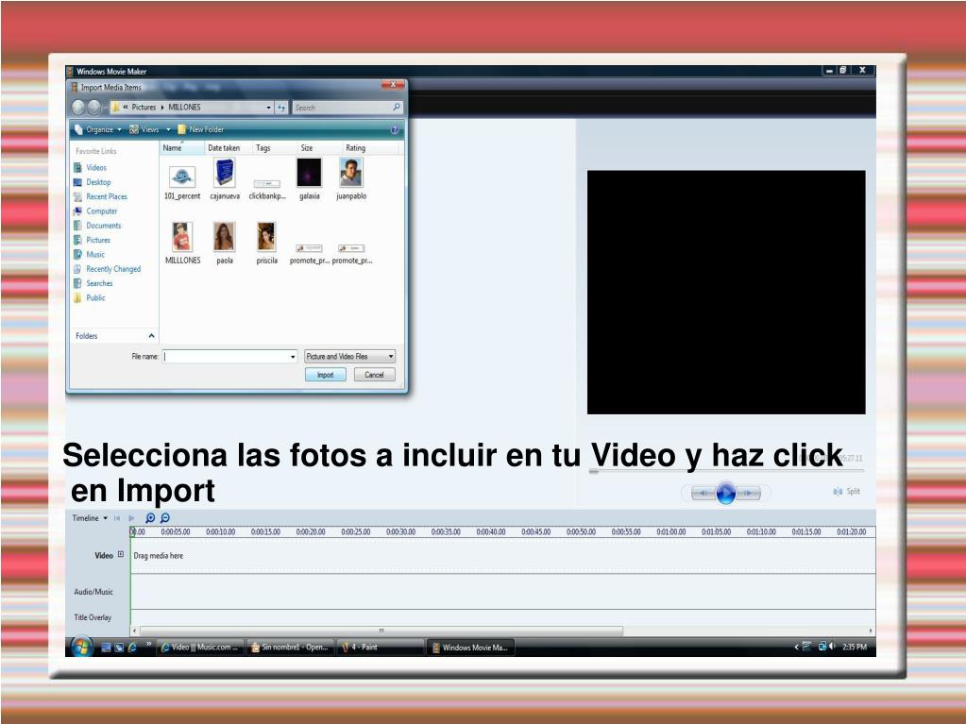Click the volume icon in system tray
The height and width of the screenshot is (724, 966).
click(832, 647)
